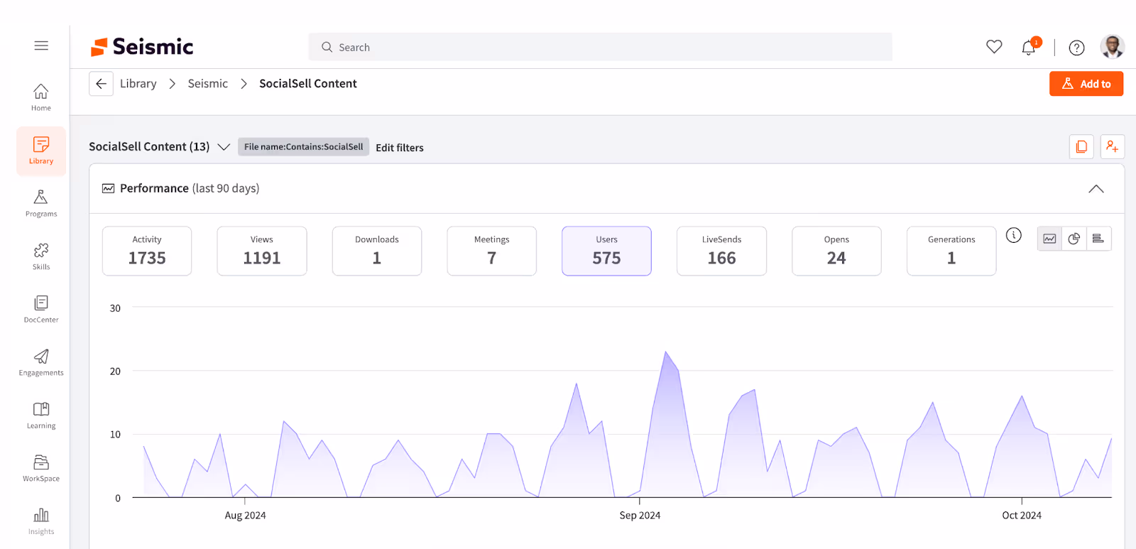Open Programs in the sidebar

[x=41, y=203]
